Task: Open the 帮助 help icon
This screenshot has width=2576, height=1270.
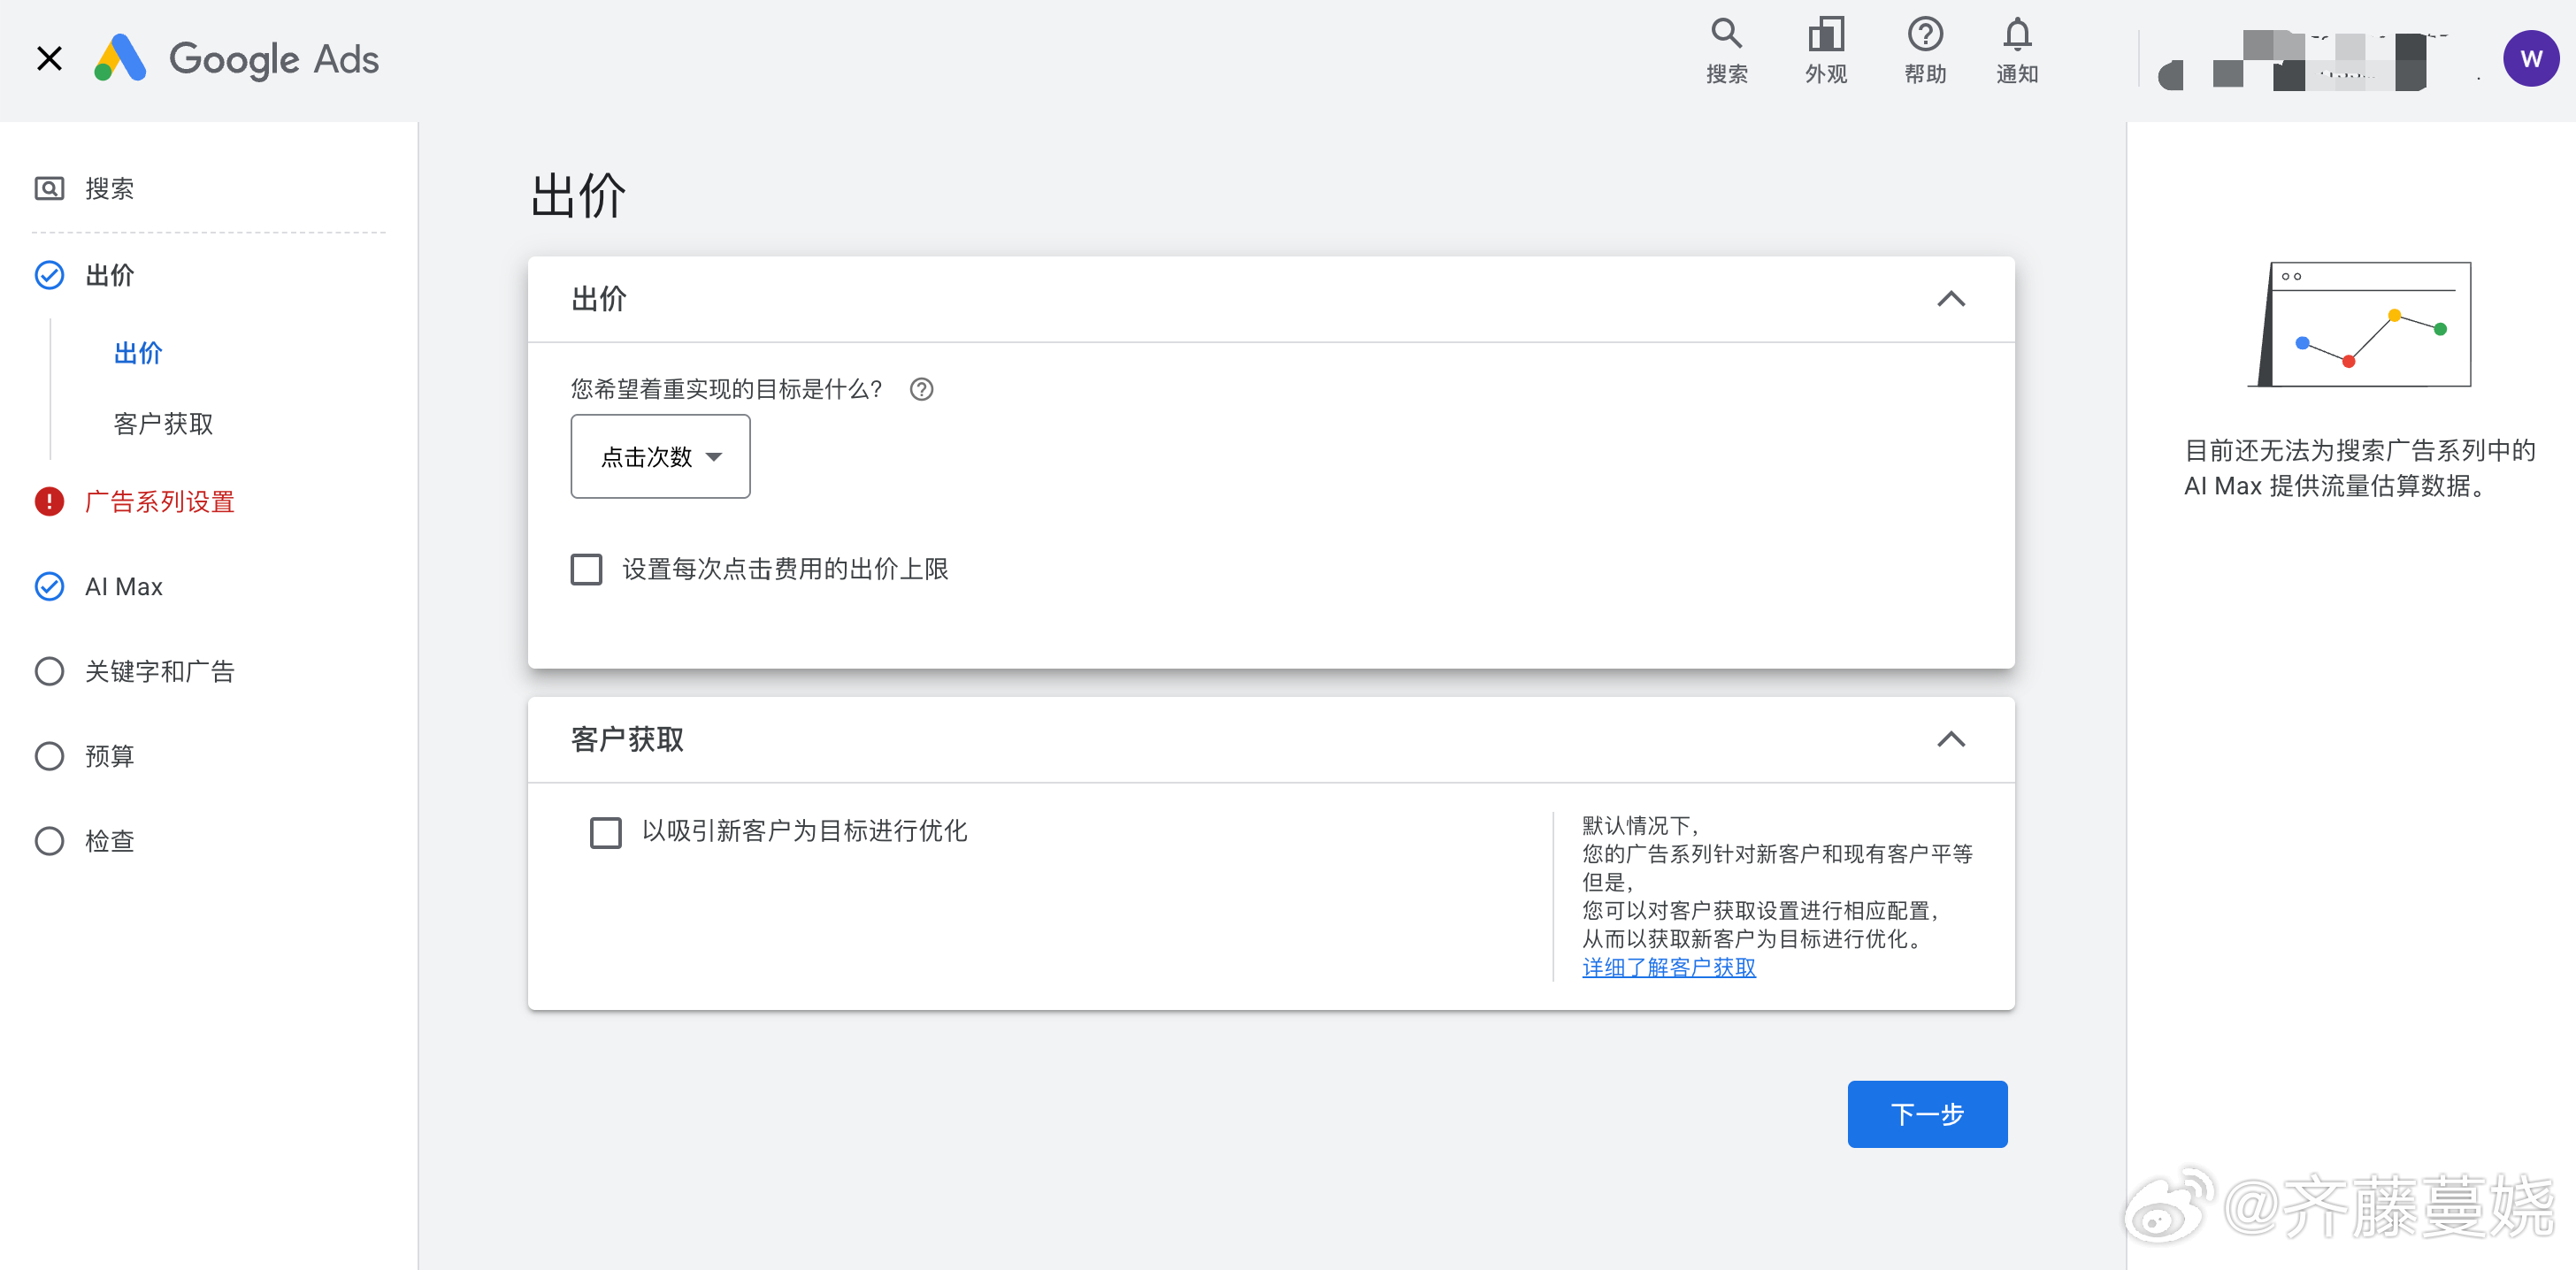Action: click(x=1925, y=50)
